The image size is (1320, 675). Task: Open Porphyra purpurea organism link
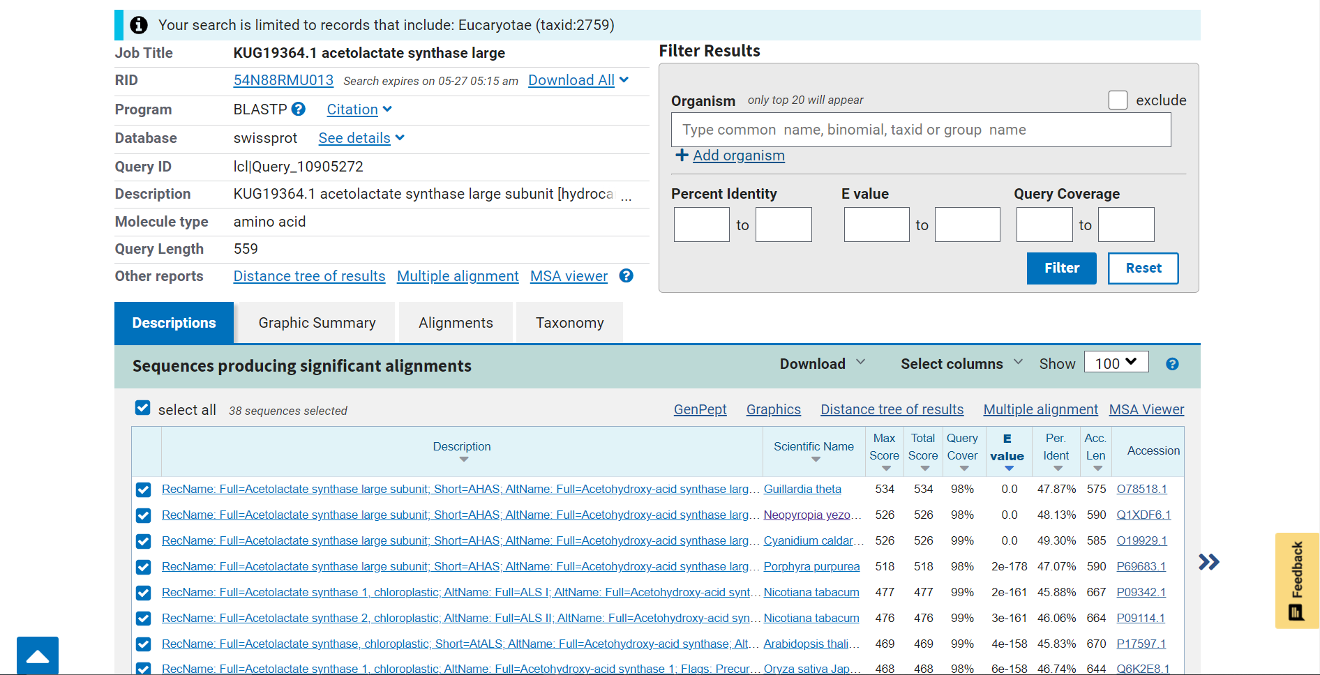point(811,567)
